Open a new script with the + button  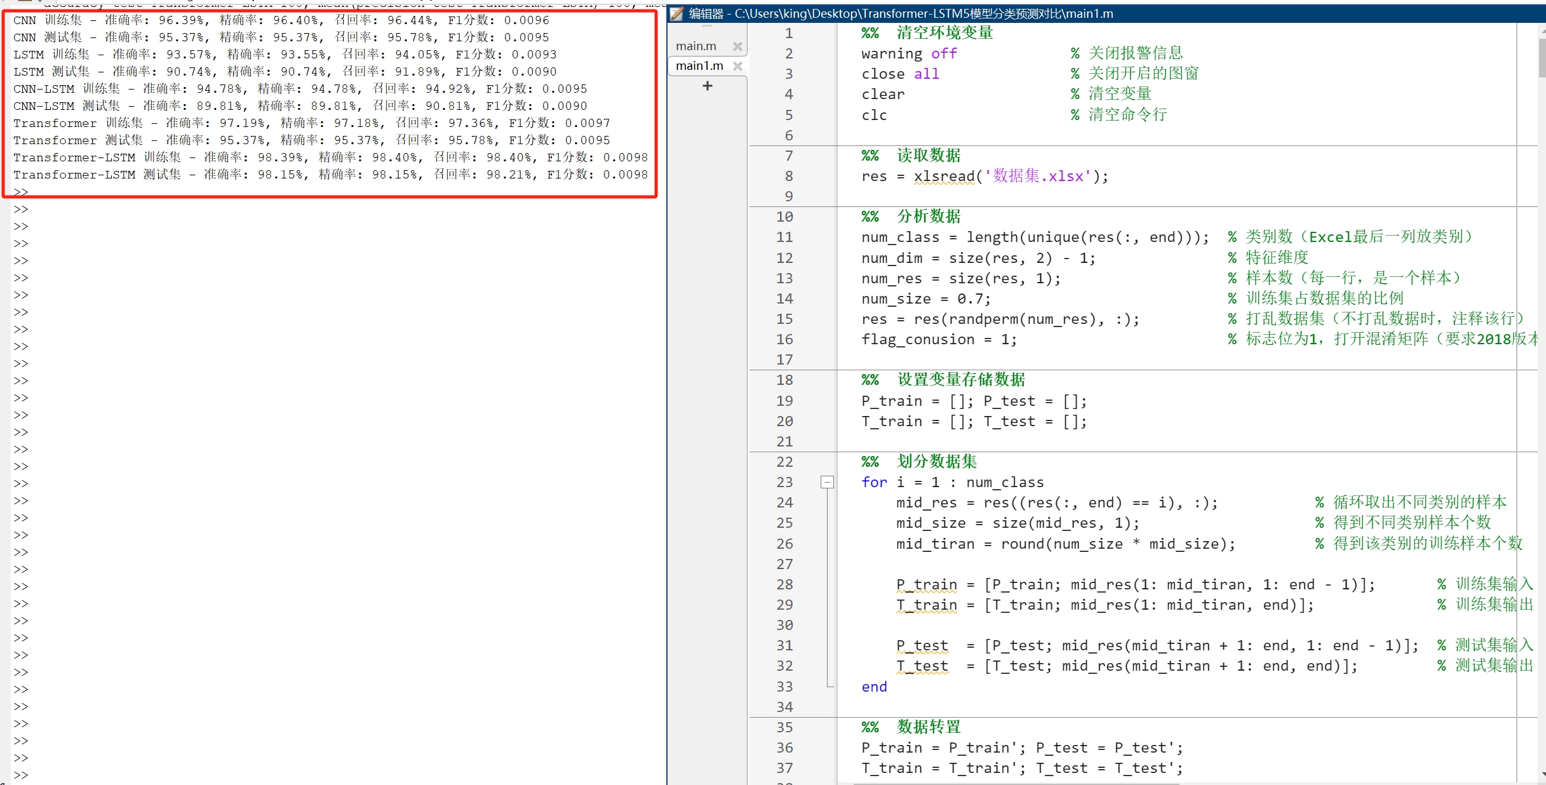coord(706,86)
